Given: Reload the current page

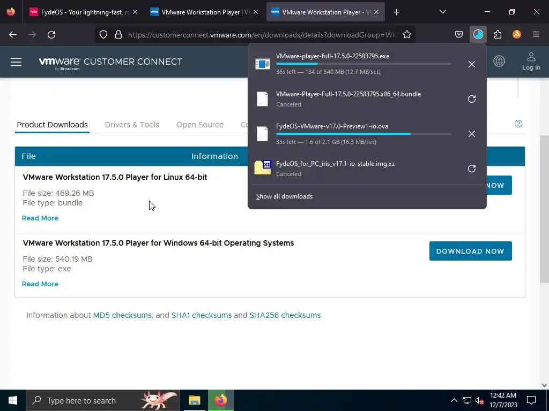Looking at the screenshot, I should (x=51, y=35).
